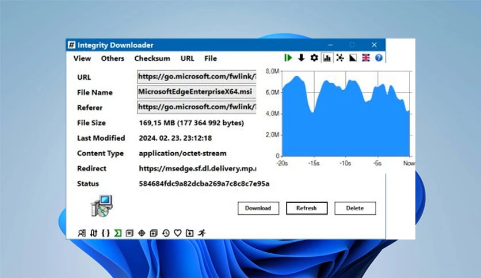Click the MSI installer file icon
481x278 pixels.
[x=101, y=206]
